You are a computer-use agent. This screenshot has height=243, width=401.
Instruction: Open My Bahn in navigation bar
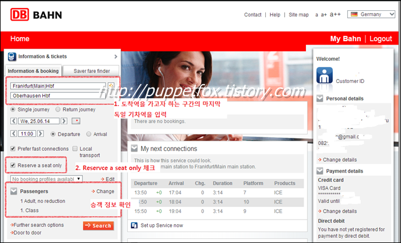pyautogui.click(x=345, y=39)
